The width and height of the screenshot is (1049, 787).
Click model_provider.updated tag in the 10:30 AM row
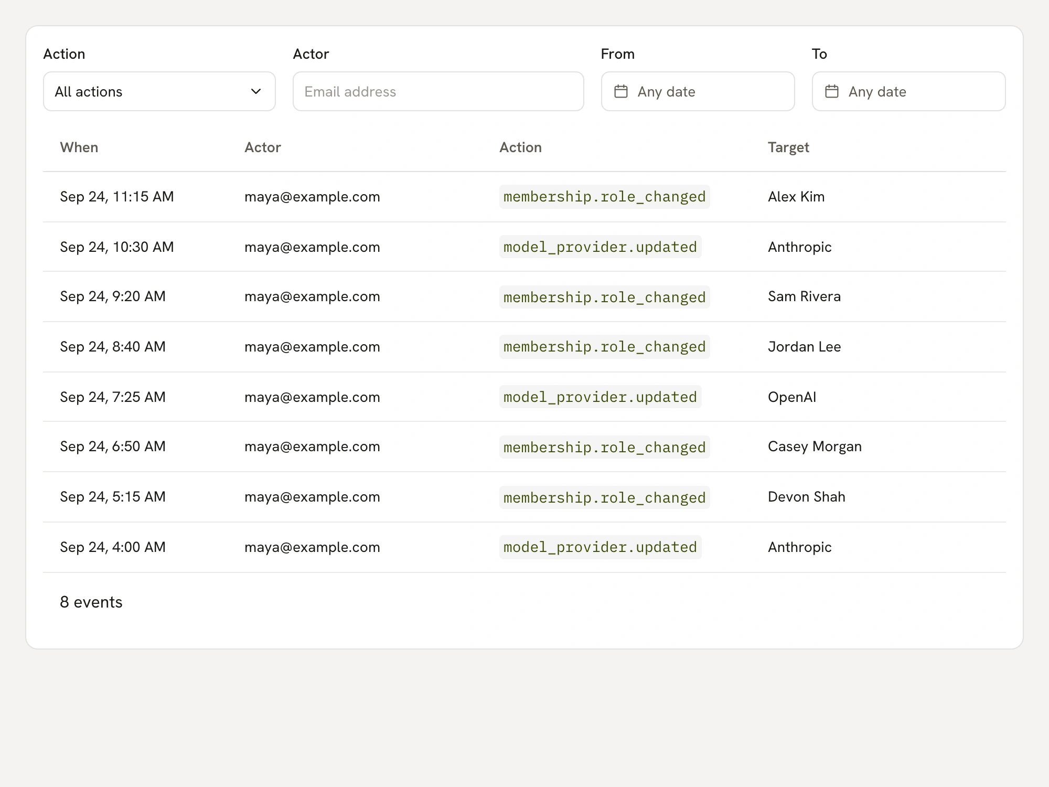point(601,247)
